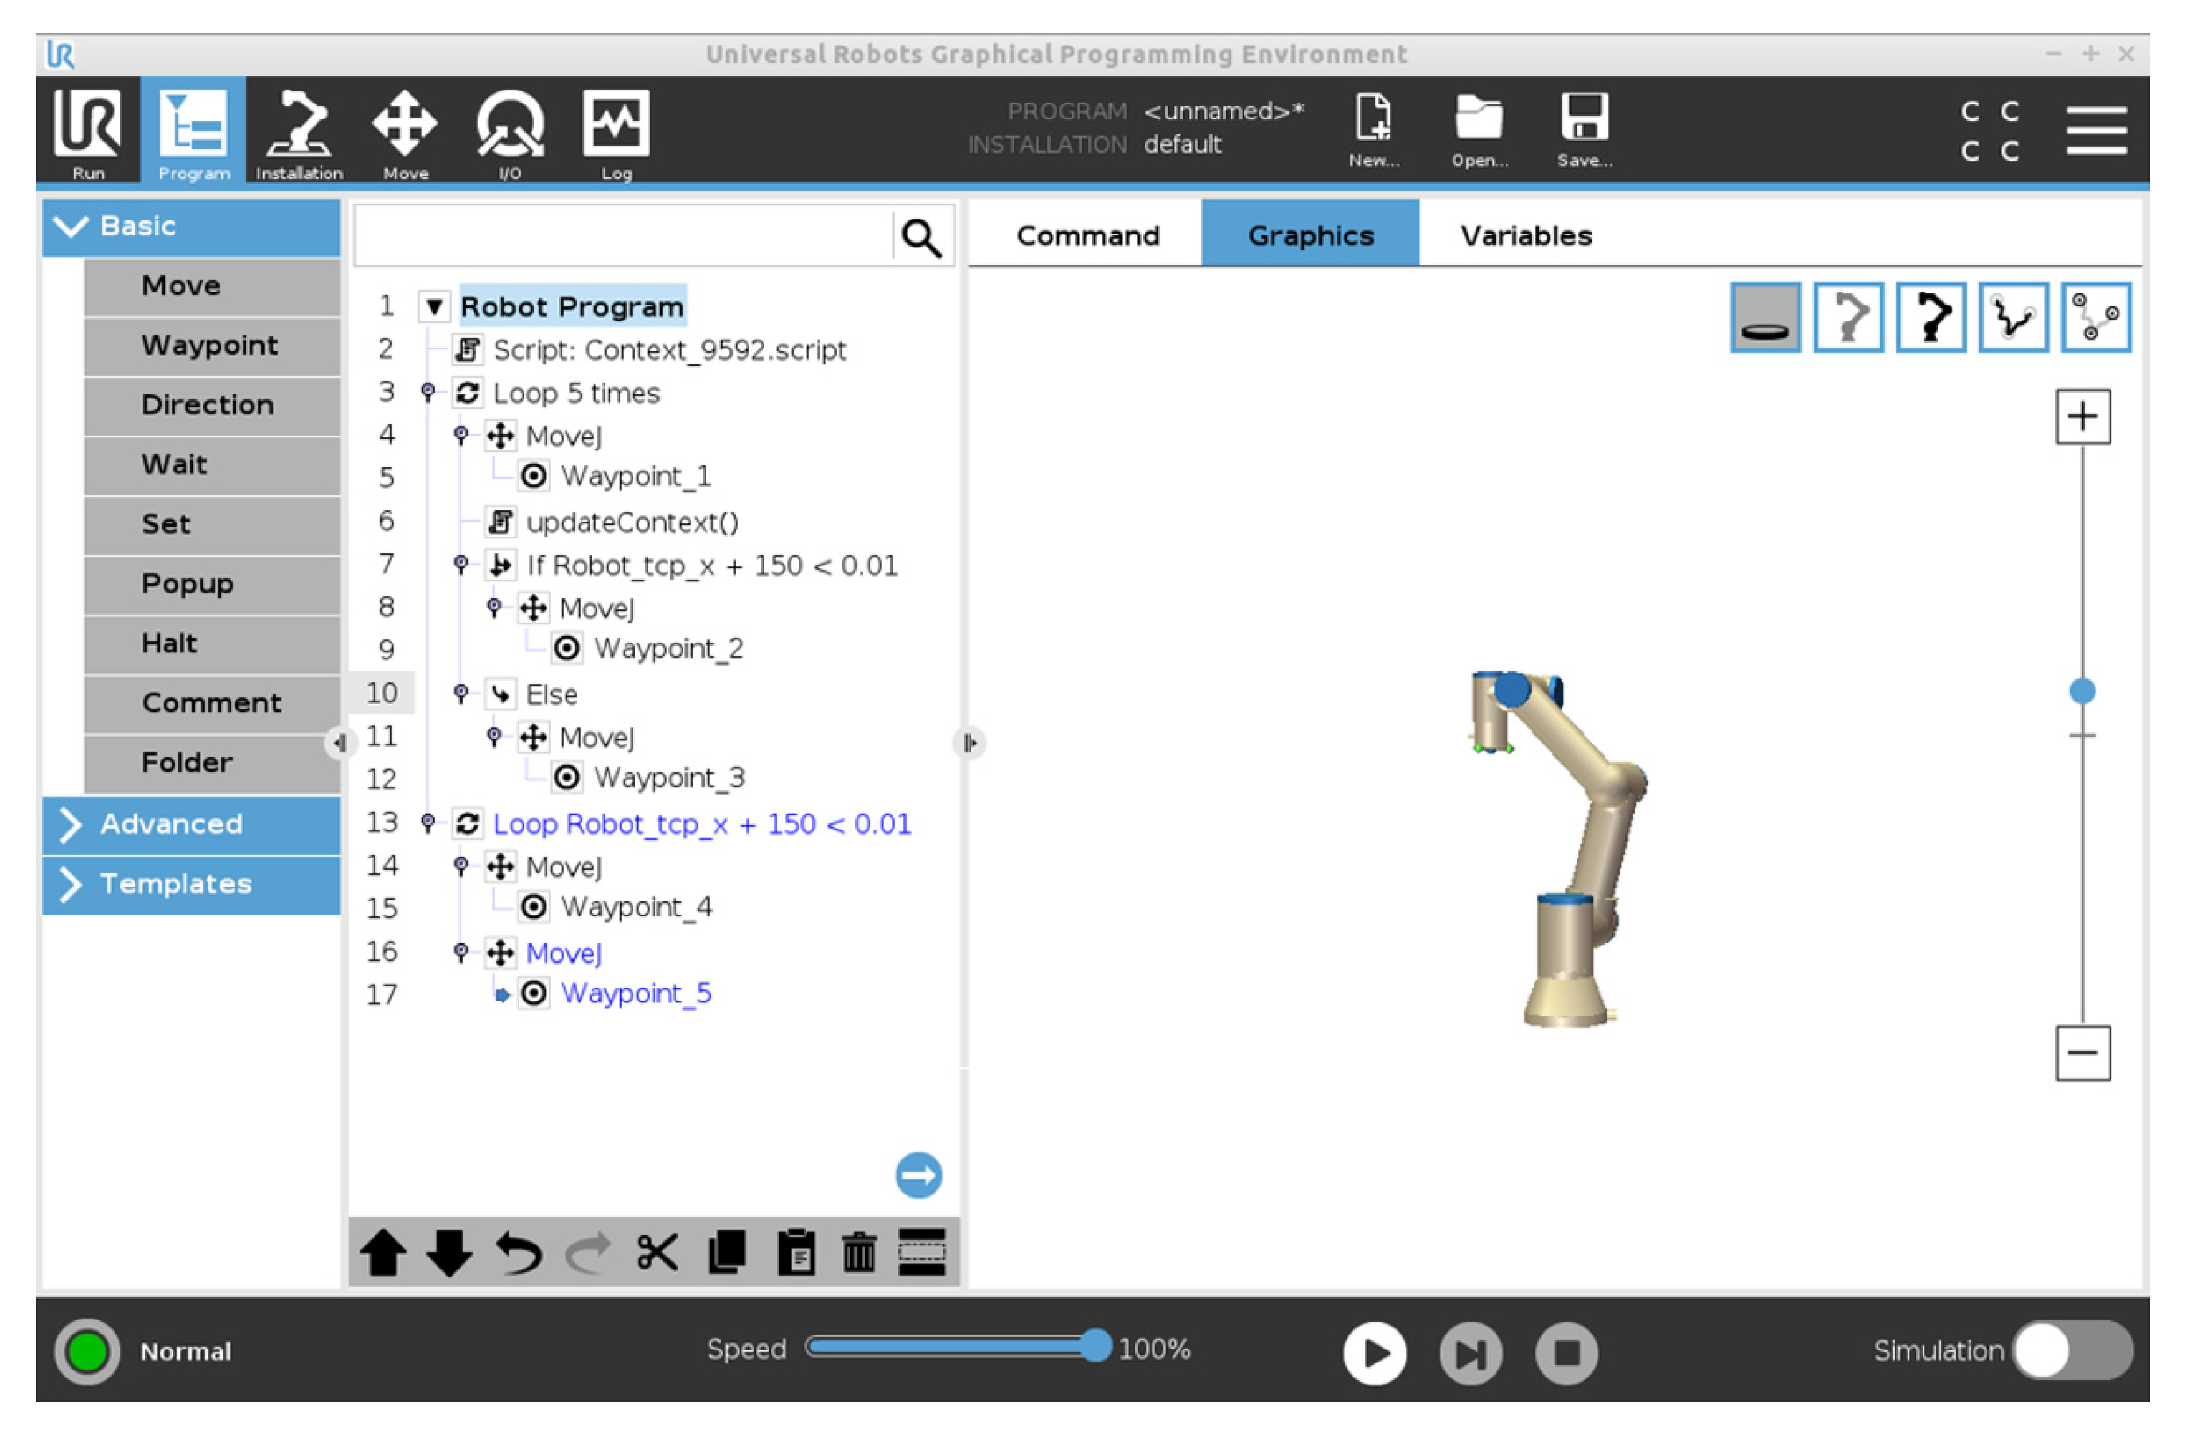Switch to the Command tab

(x=1087, y=236)
